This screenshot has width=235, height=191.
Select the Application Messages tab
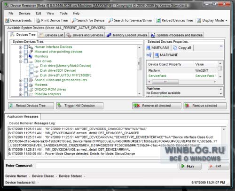[23, 116]
